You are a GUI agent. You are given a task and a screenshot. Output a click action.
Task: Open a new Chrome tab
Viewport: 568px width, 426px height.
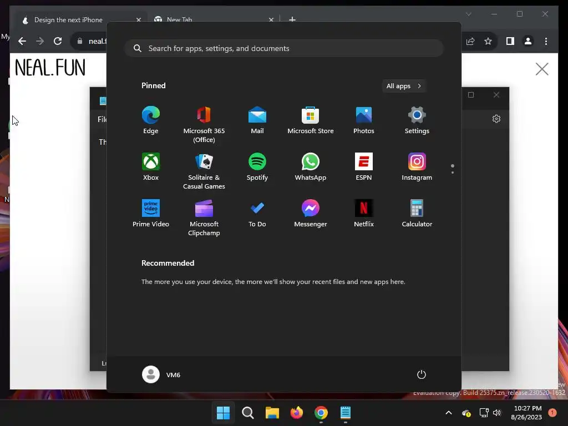click(x=292, y=19)
